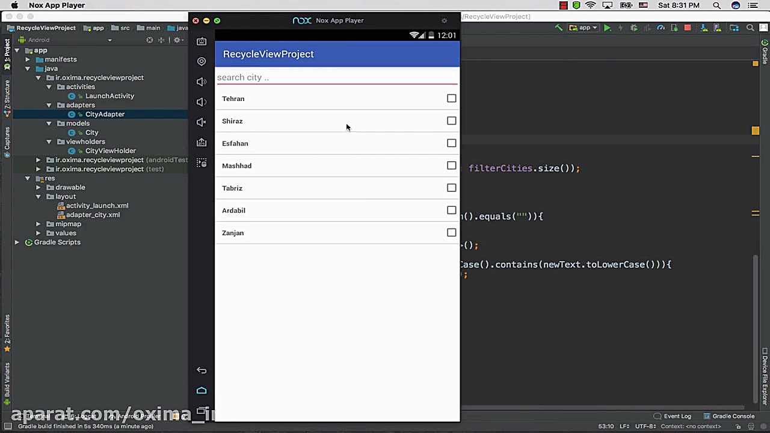Check the Mashhad checkbox
The height and width of the screenshot is (433, 770).
pos(452,165)
